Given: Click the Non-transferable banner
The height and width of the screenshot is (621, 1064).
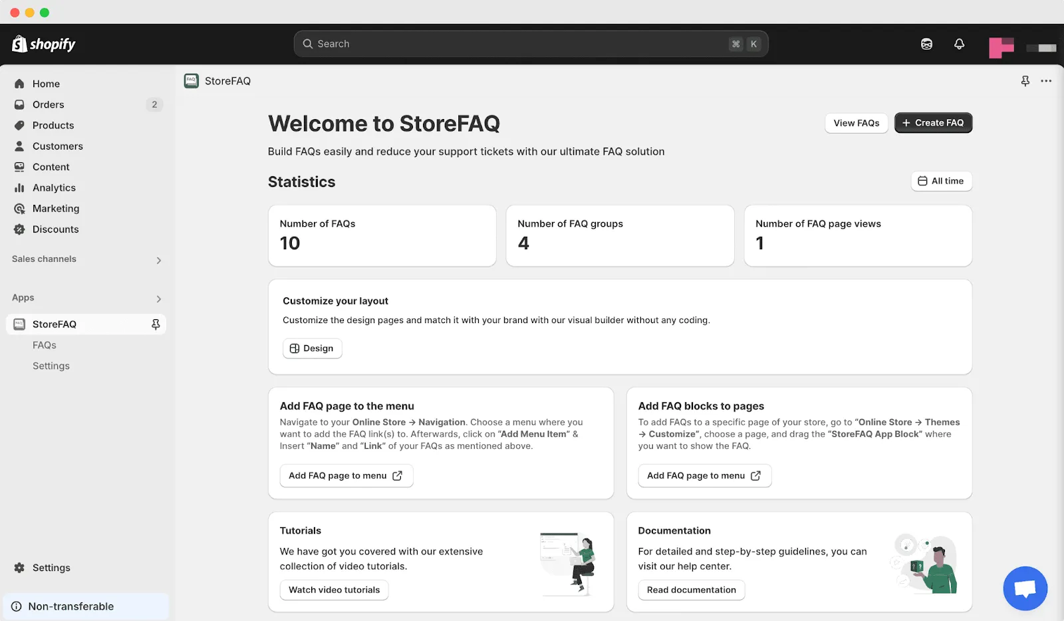Looking at the screenshot, I should pyautogui.click(x=86, y=606).
